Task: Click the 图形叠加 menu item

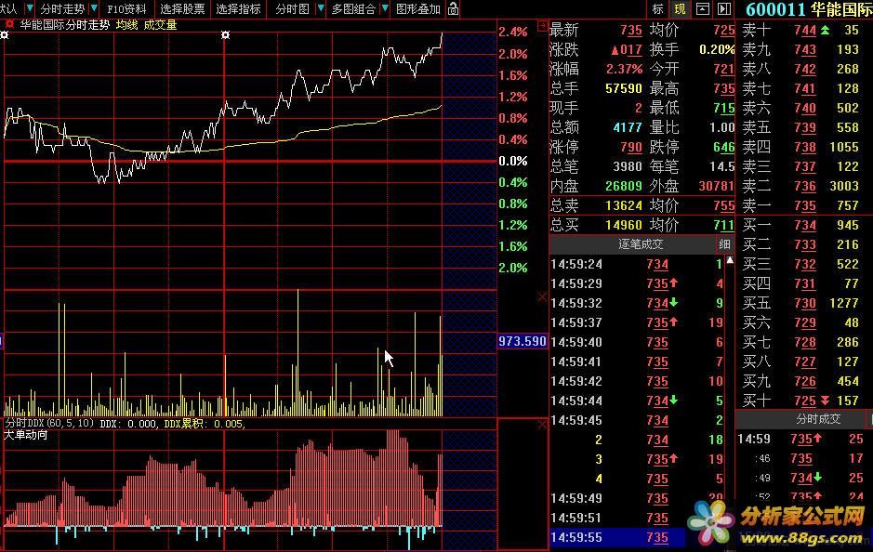Action: 418,9
